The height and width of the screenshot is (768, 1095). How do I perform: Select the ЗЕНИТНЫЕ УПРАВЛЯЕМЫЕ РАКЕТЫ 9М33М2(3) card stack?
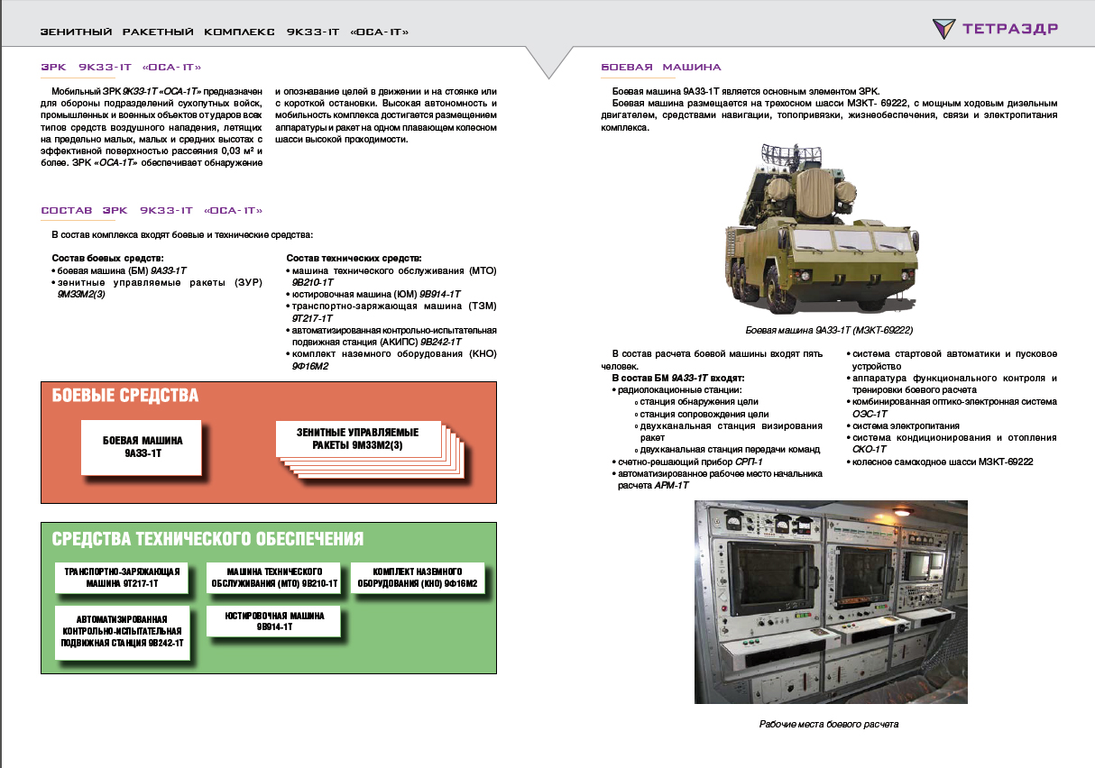[357, 441]
